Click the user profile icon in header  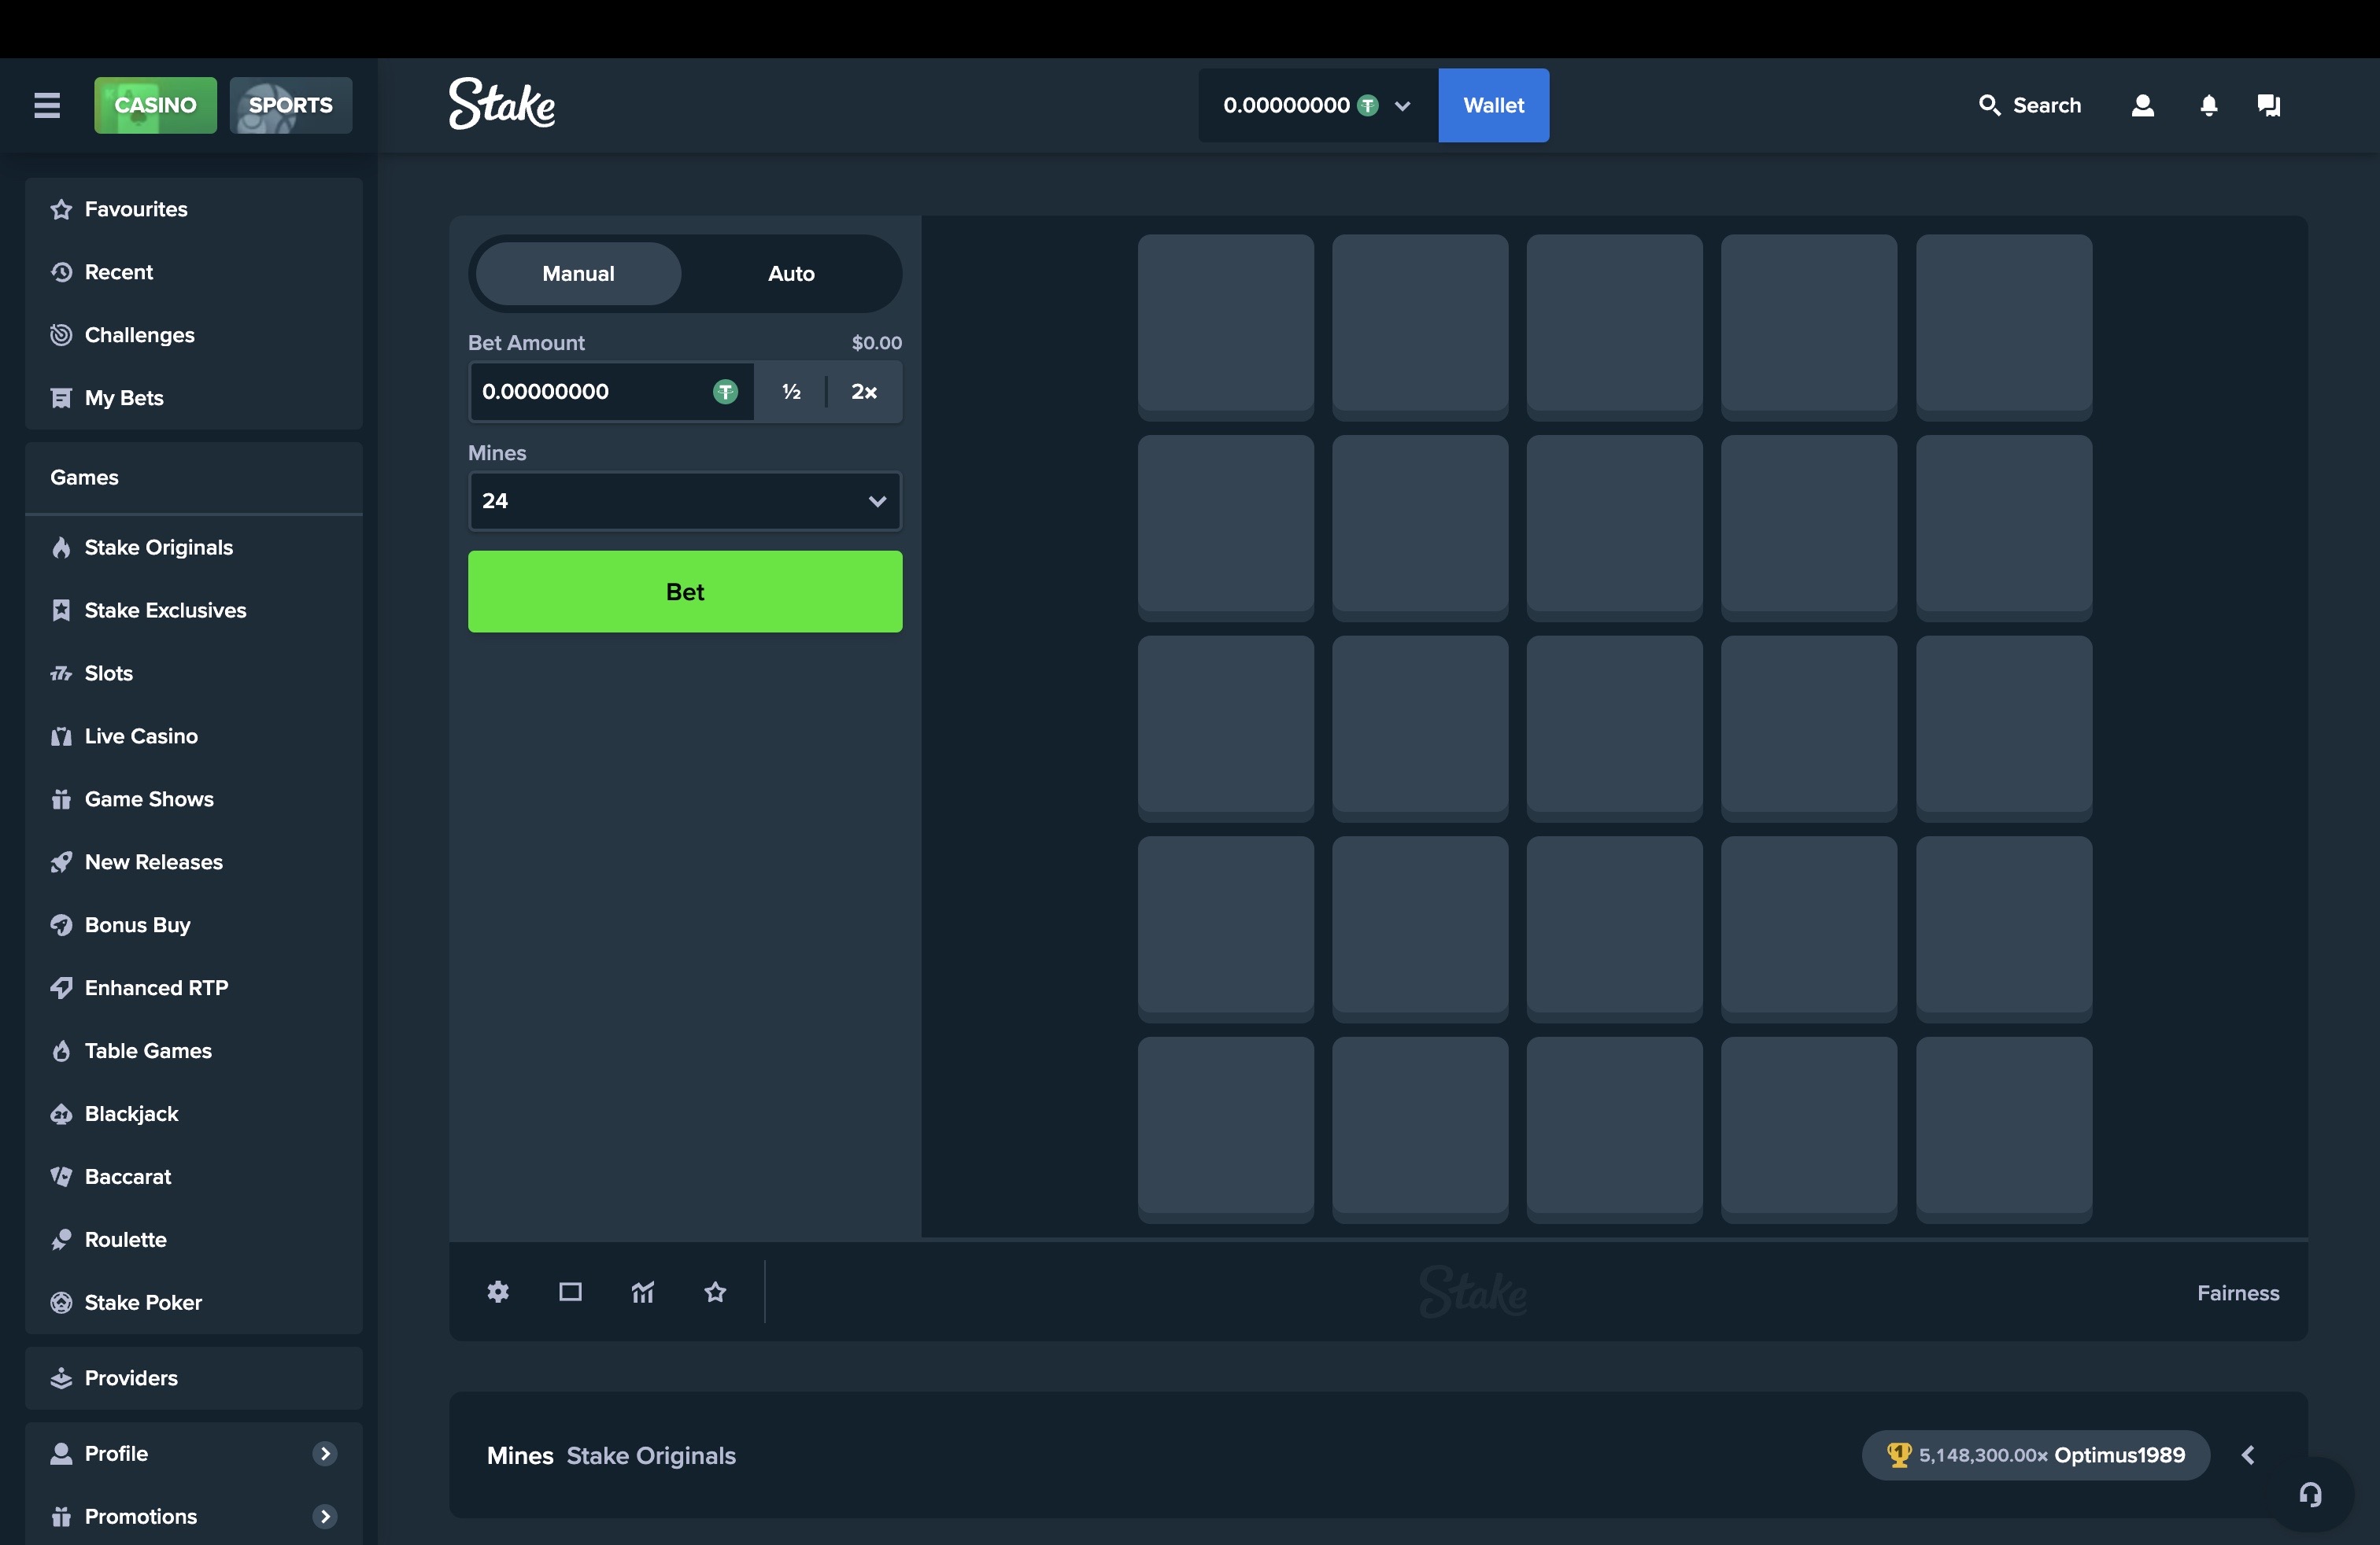point(2142,105)
